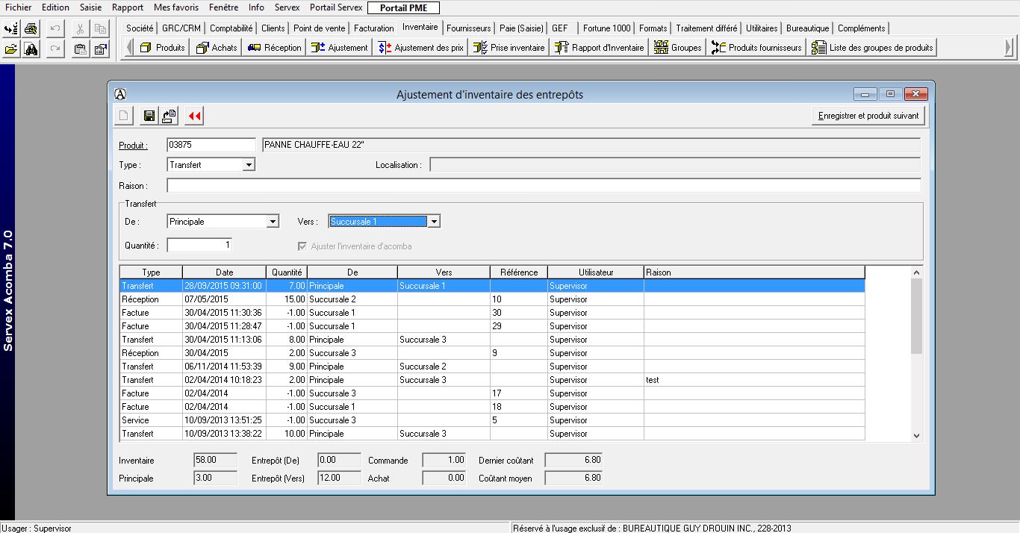Toggle Ajuster l'inventaire d'acomba checkbox
Screen dimensions: 1020x533
pyautogui.click(x=302, y=246)
